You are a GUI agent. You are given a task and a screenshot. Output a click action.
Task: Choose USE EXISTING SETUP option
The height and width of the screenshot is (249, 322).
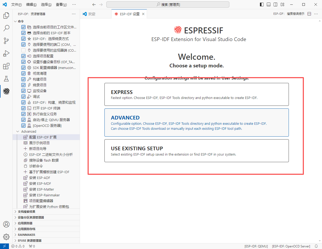pyautogui.click(x=197, y=151)
